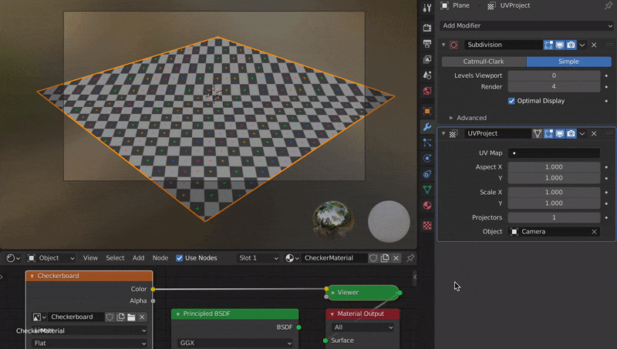Open the node editor Add menu
617x349 pixels.
click(138, 258)
